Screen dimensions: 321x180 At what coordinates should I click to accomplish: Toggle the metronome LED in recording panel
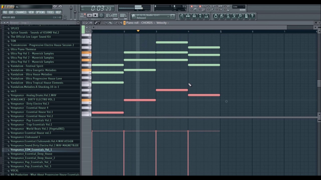(x=192, y=10)
